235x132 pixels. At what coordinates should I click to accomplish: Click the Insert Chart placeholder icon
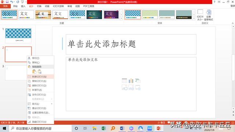[x=131, y=81]
